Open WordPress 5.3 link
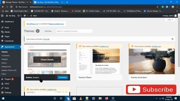 pyautogui.click(x=32, y=24)
